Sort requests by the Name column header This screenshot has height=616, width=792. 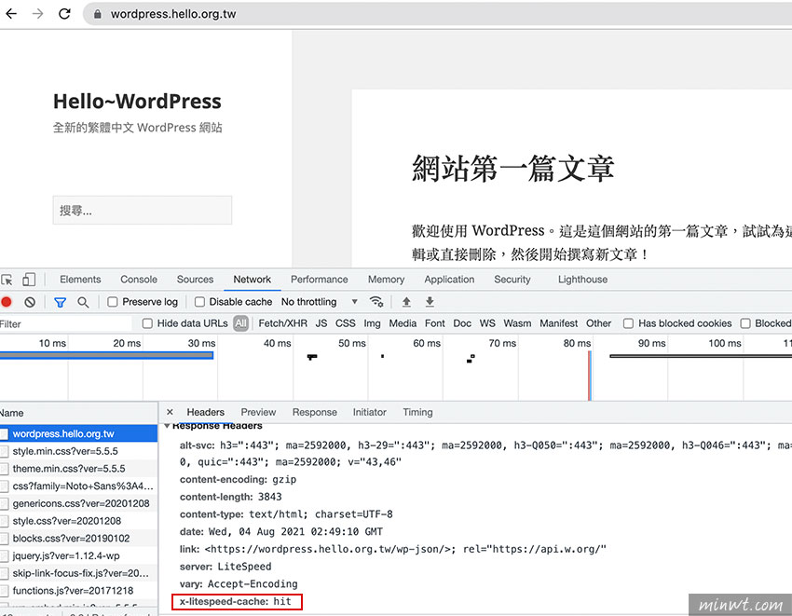[79, 413]
